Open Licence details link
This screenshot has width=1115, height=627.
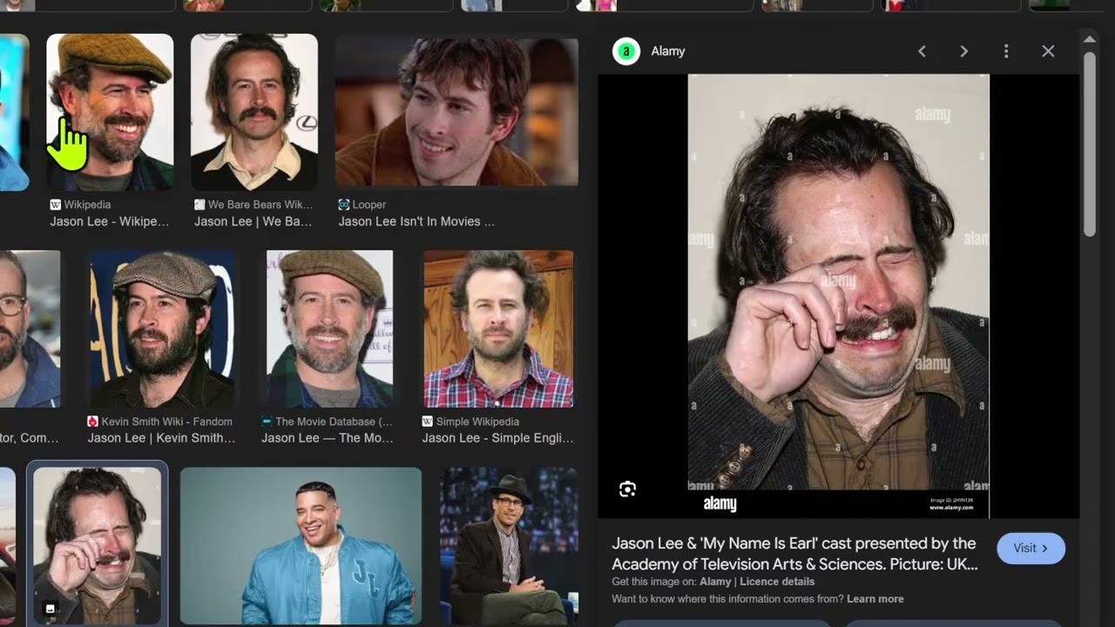[777, 582]
